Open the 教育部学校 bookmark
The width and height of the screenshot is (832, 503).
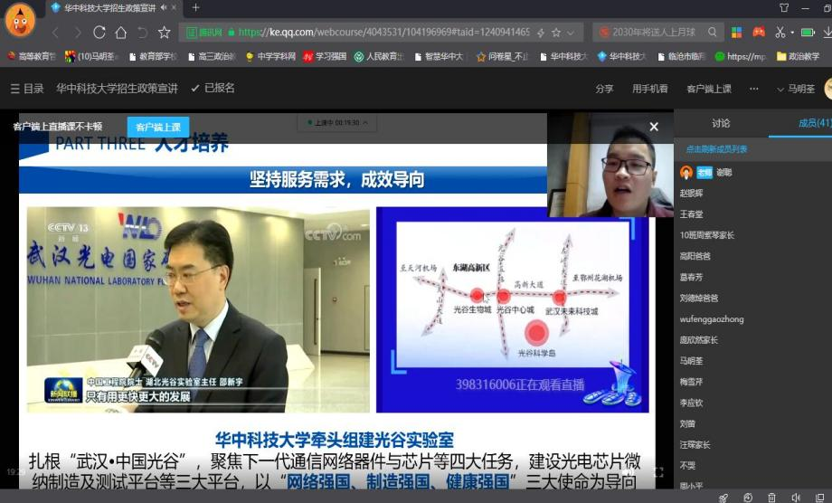[153, 56]
